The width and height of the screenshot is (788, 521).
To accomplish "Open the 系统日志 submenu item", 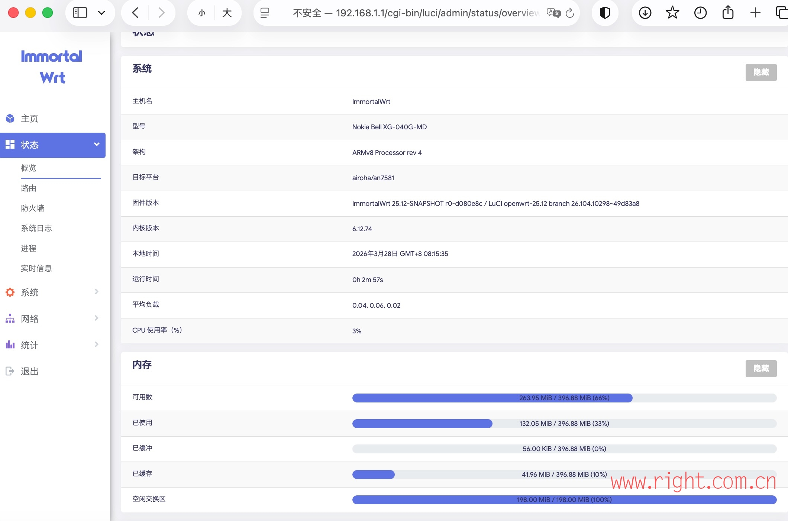I will click(x=36, y=228).
